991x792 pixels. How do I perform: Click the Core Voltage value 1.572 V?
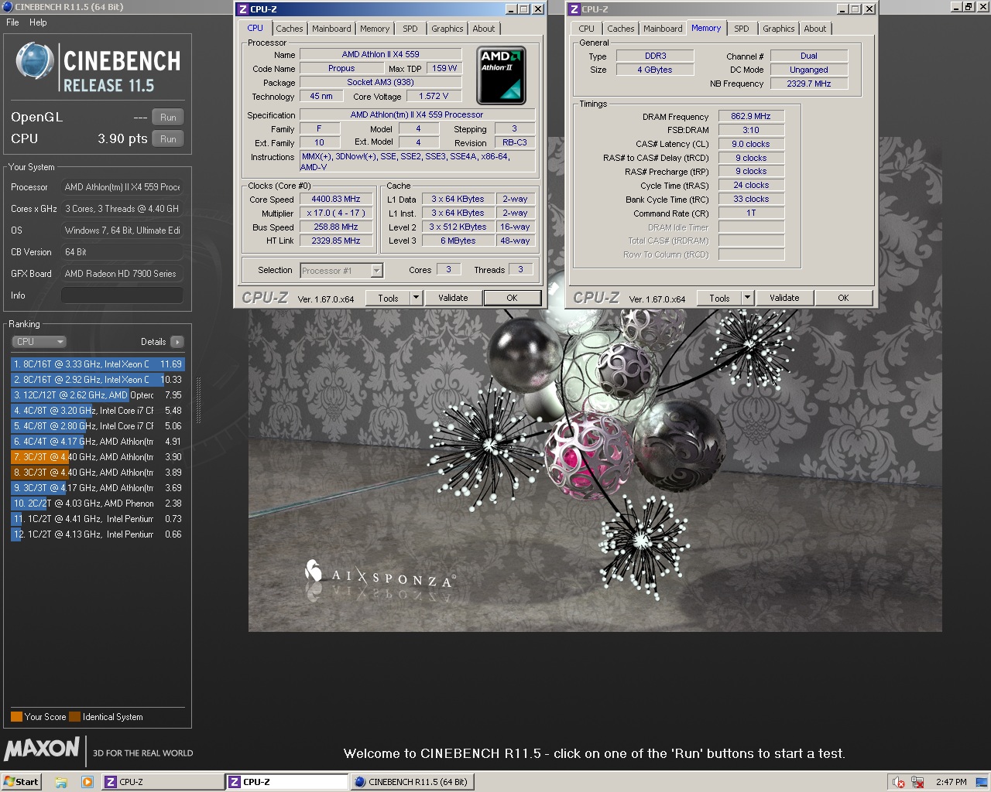tap(434, 97)
